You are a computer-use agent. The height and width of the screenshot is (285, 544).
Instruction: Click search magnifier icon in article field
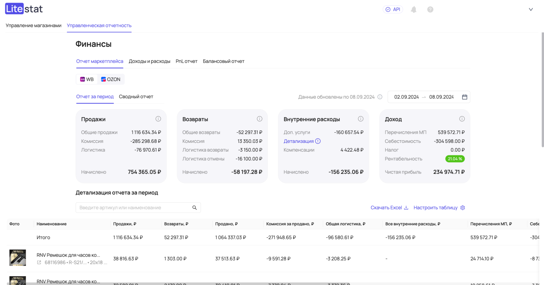195,208
